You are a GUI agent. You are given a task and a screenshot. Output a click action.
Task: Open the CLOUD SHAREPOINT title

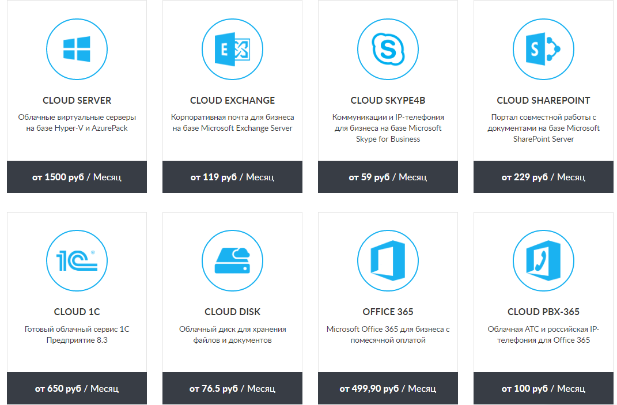[543, 100]
